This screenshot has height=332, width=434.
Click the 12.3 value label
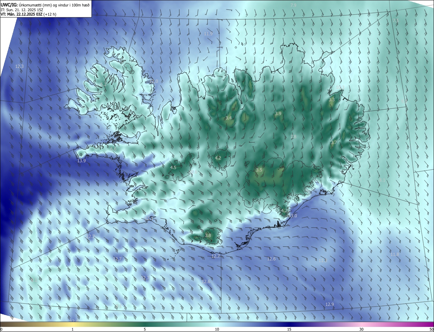point(19,66)
